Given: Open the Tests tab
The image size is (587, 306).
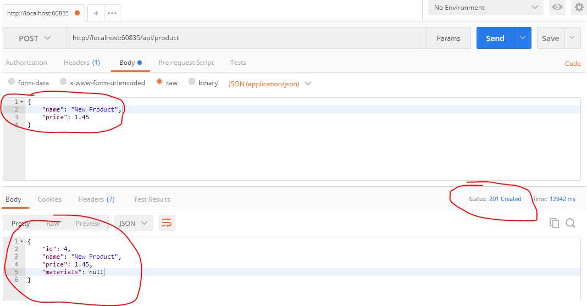Looking at the screenshot, I should pyautogui.click(x=238, y=63).
